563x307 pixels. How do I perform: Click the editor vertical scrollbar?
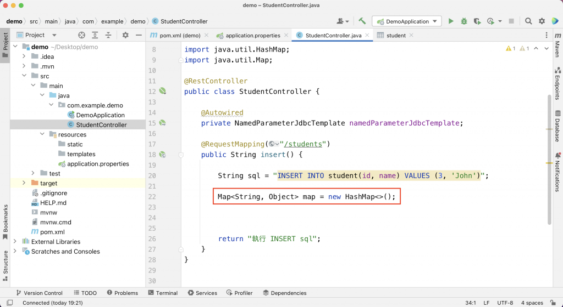click(x=549, y=160)
